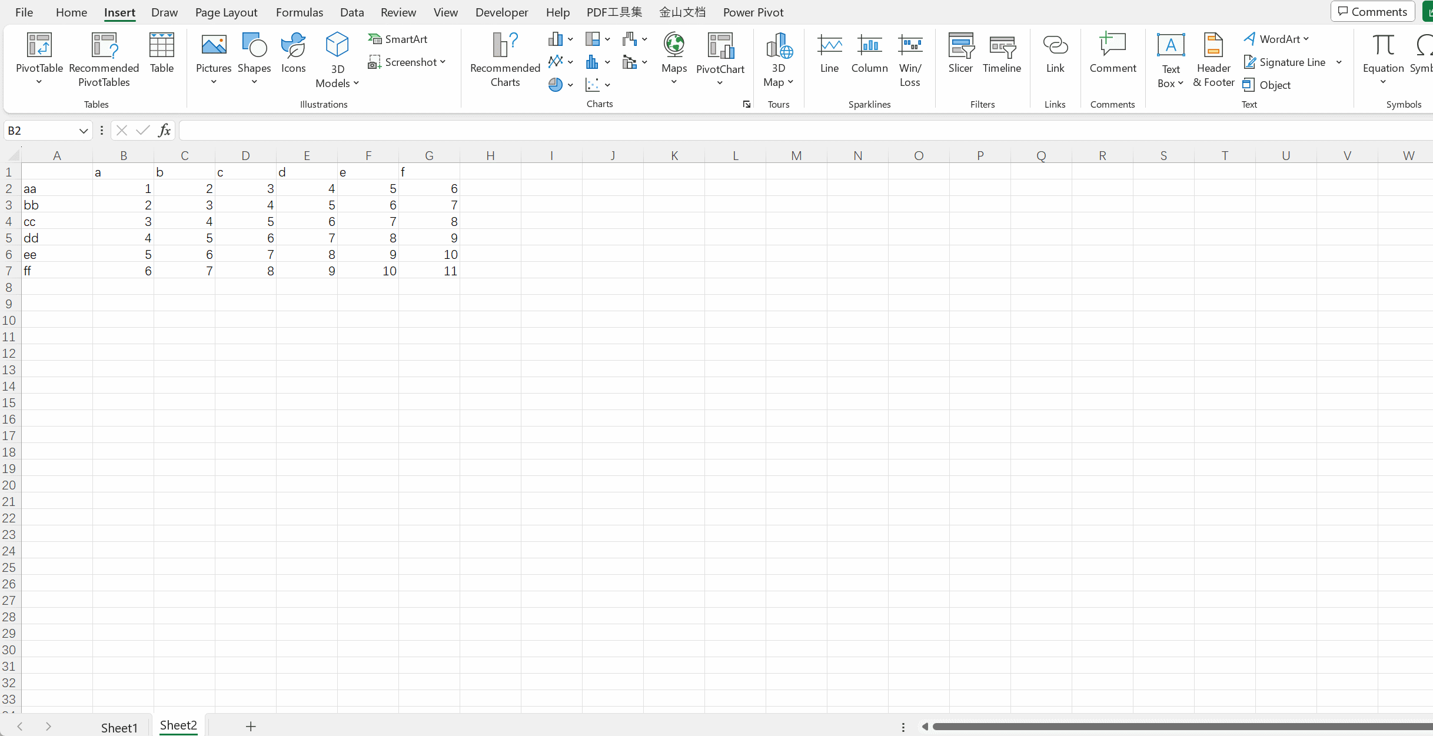Screen dimensions: 1433x736
Task: Switch to the Formulas ribbon tab
Action: [299, 12]
